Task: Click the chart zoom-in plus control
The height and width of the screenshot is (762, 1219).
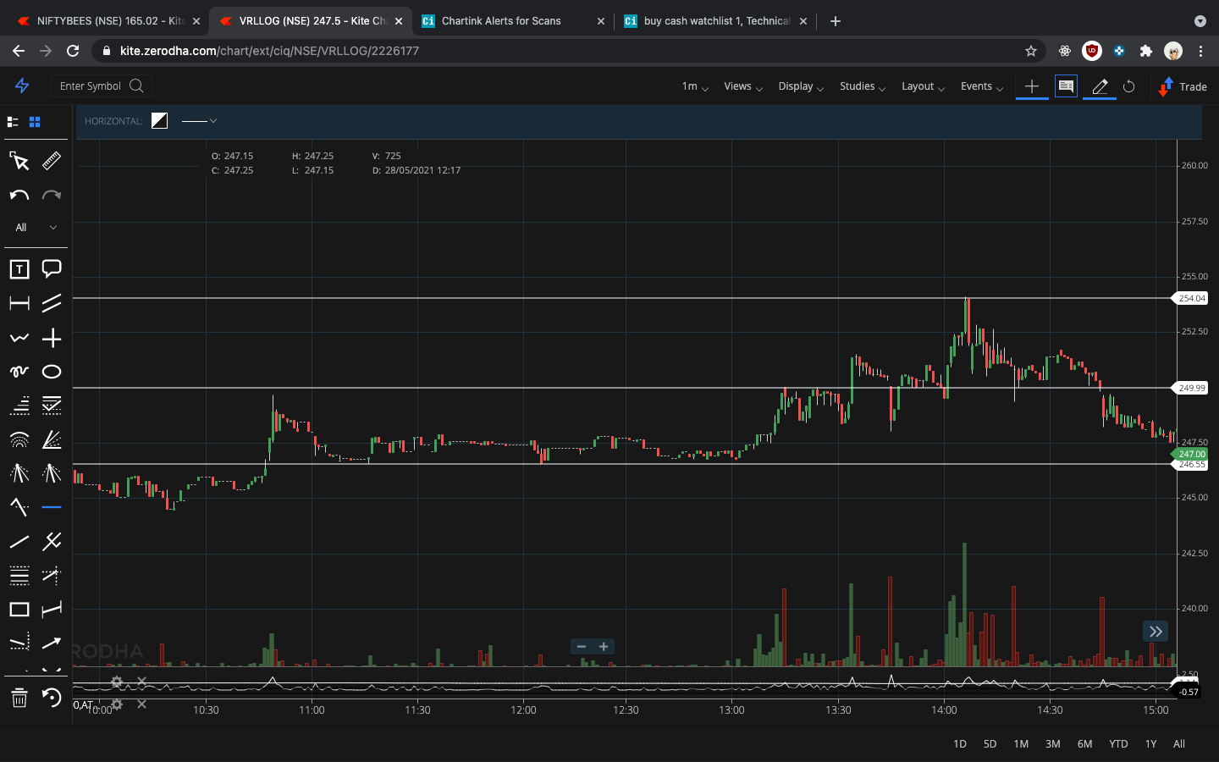Action: click(x=603, y=646)
